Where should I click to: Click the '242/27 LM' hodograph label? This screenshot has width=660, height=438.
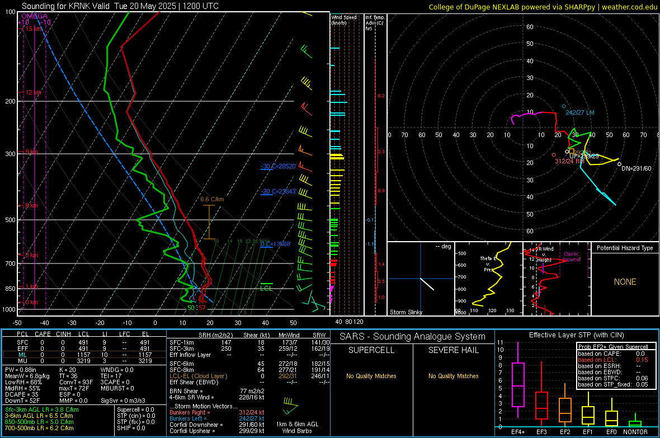pos(579,112)
